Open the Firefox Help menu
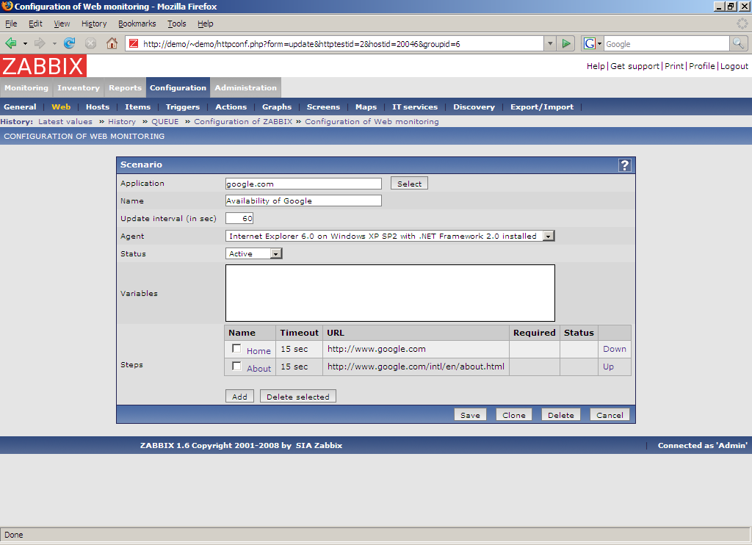Image resolution: width=752 pixels, height=545 pixels. point(206,24)
